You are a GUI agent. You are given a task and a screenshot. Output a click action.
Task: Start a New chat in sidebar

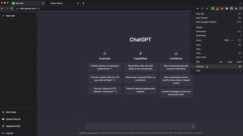tap(18, 16)
